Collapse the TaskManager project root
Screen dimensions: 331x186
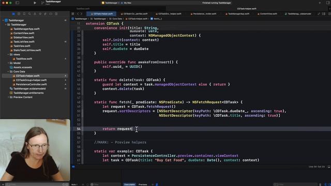3,20
